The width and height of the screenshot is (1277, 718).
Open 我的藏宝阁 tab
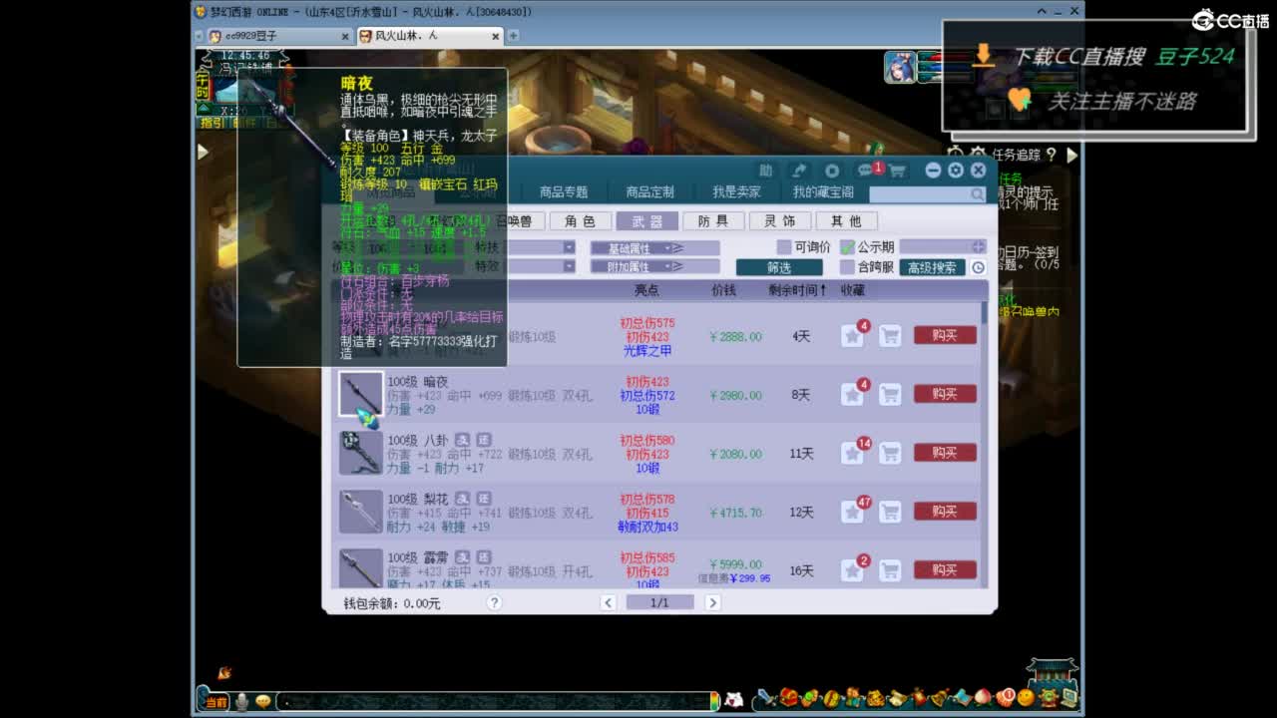click(823, 192)
